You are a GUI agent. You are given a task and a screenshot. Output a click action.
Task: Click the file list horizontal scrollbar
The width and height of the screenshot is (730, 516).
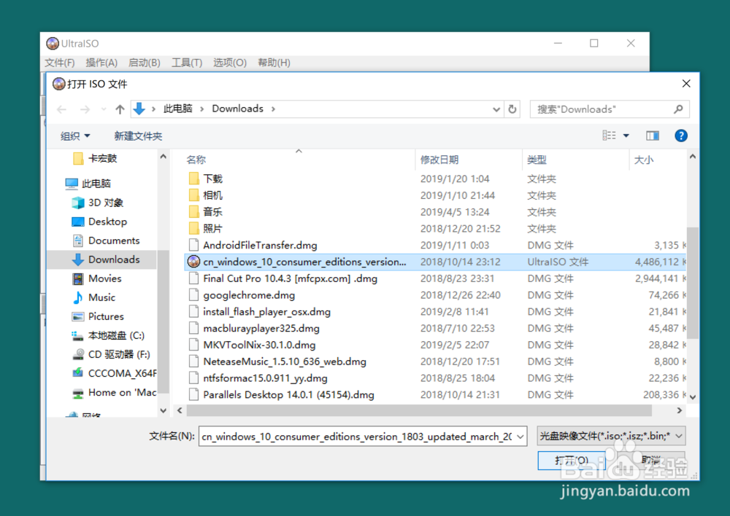(x=419, y=410)
